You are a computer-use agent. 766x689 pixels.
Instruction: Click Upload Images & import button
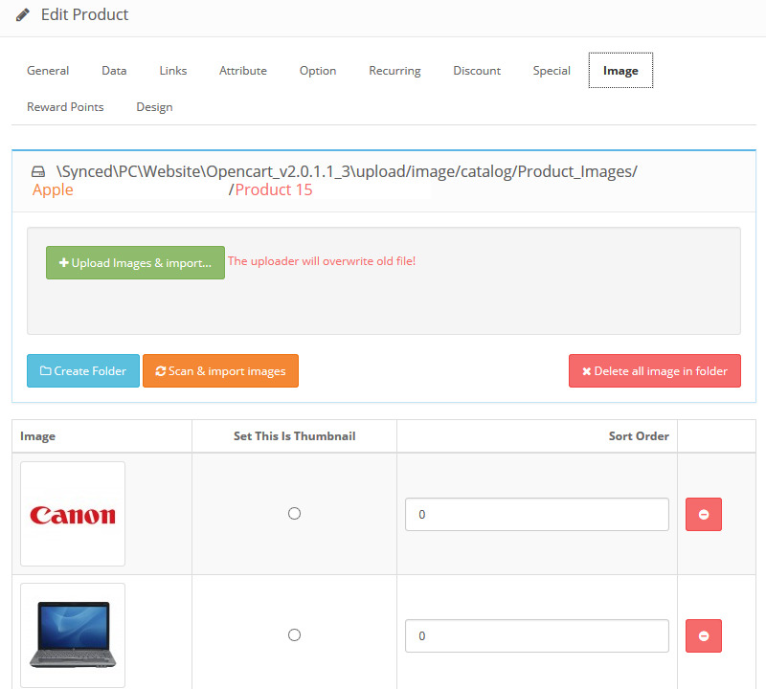(135, 262)
